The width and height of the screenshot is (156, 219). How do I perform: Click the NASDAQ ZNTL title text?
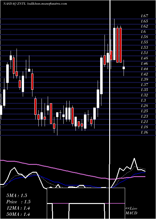tap(14, 4)
